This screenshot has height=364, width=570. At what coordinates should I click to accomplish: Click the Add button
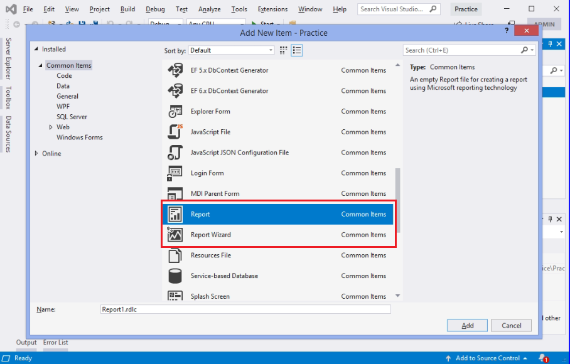(x=467, y=325)
